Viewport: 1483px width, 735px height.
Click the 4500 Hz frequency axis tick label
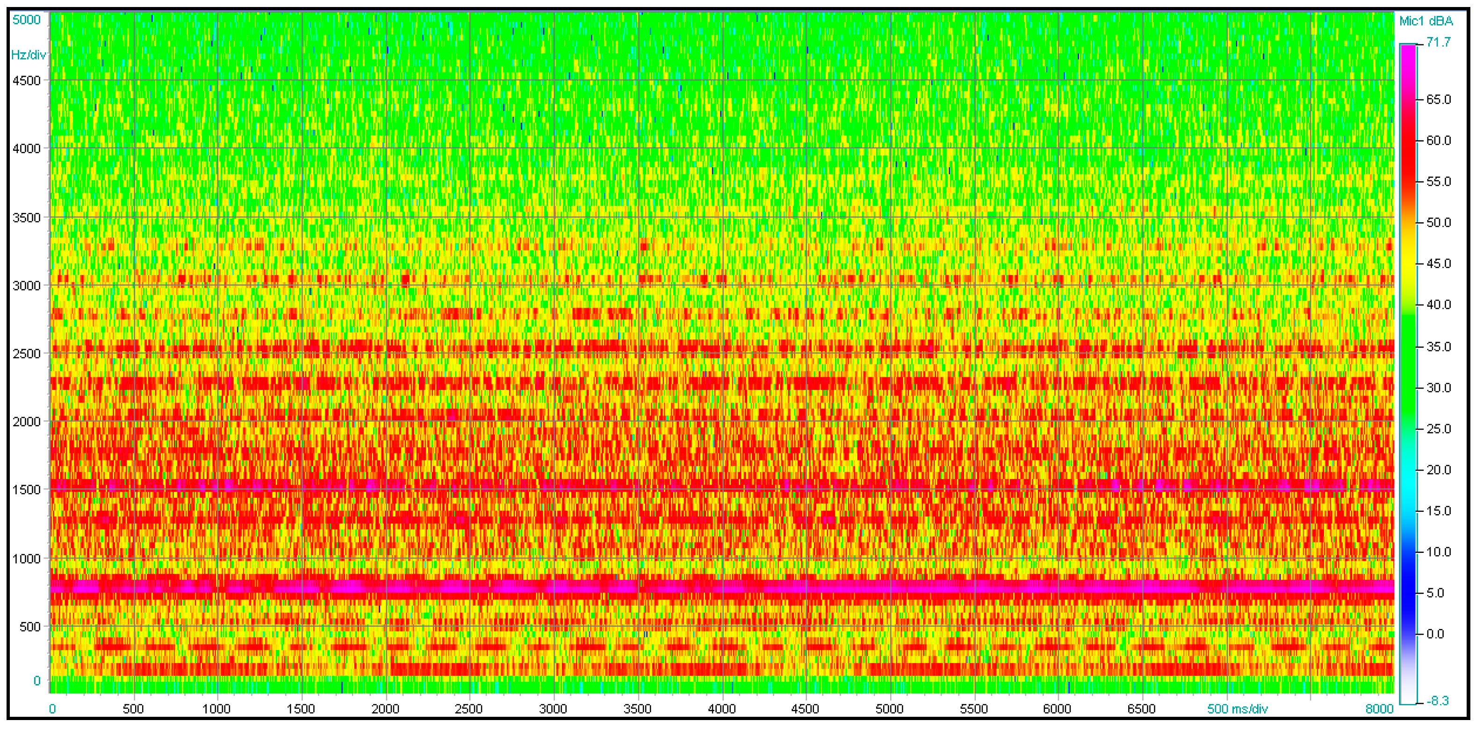(x=27, y=80)
